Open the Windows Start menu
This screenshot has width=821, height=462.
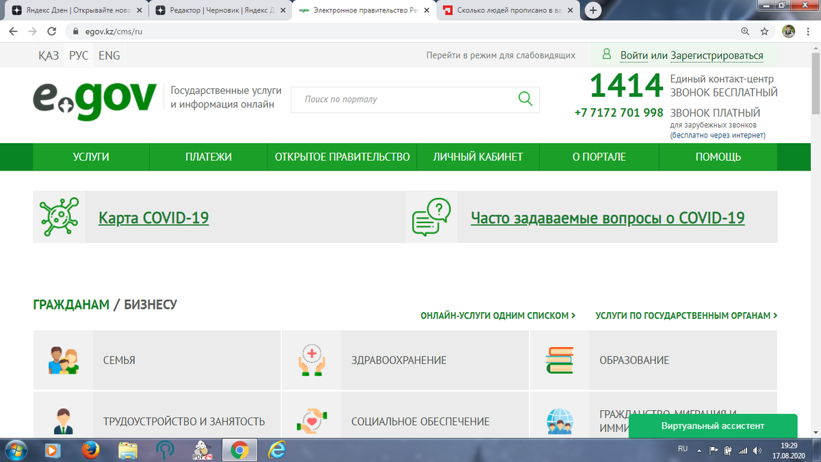click(x=15, y=450)
